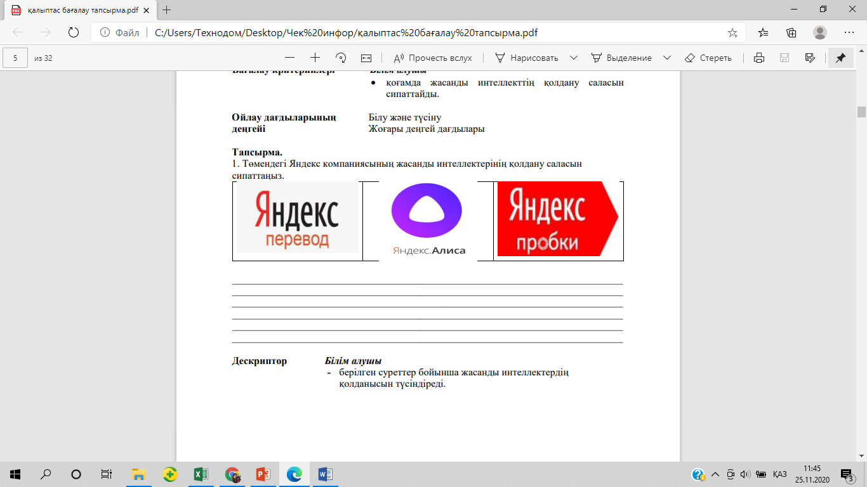Open Edge settings and more menu
Screen dimensions: 867x487
point(849,32)
